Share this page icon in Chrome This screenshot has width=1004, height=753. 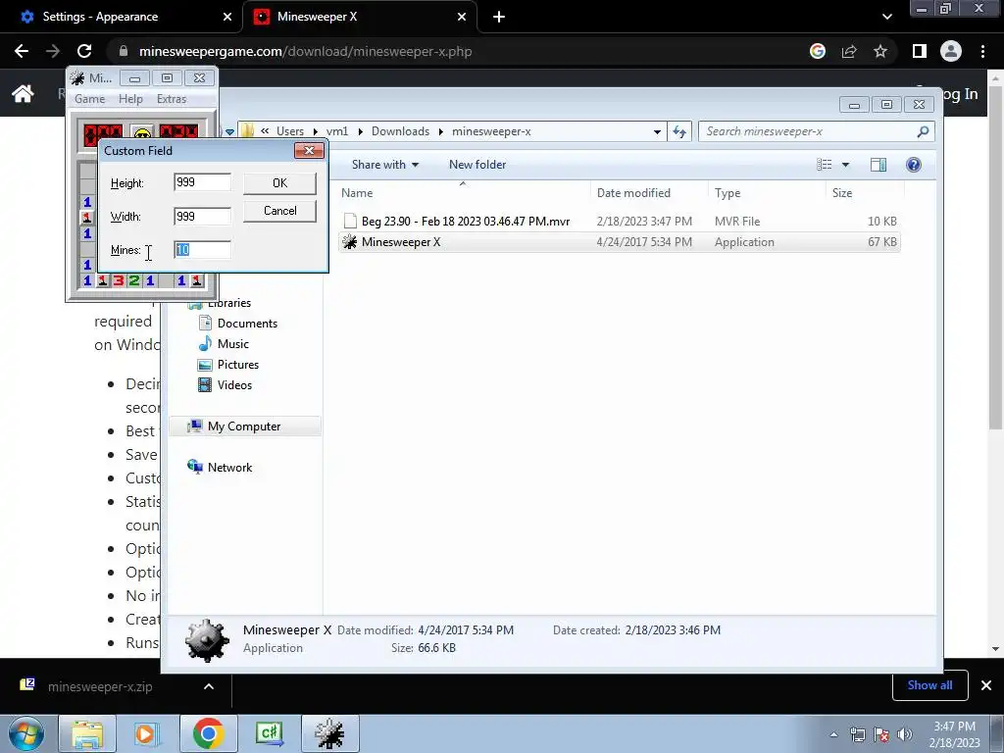click(849, 51)
